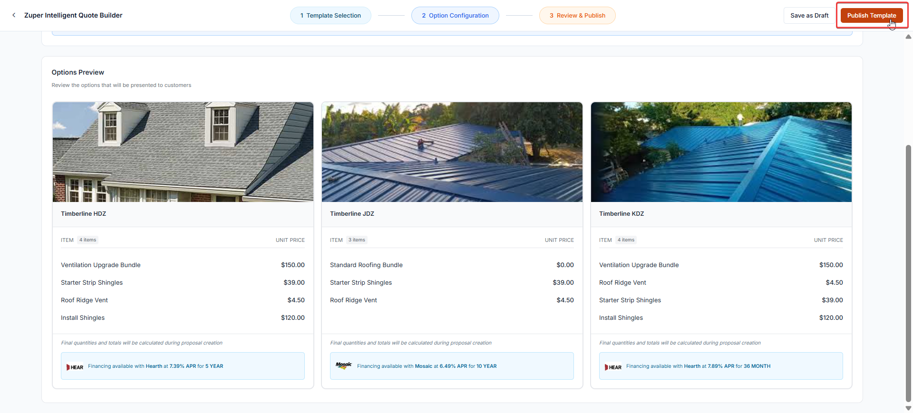Screen dimensions: 913x413
Task: Click the 4 items badge in Timberline HDZ
Action: click(87, 240)
